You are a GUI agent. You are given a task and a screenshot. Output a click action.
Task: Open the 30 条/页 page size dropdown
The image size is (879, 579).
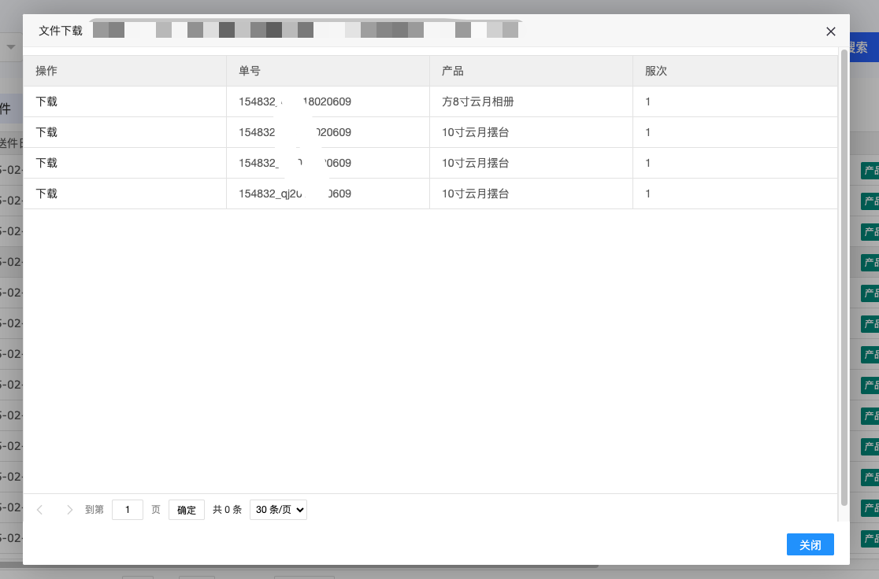pos(278,510)
